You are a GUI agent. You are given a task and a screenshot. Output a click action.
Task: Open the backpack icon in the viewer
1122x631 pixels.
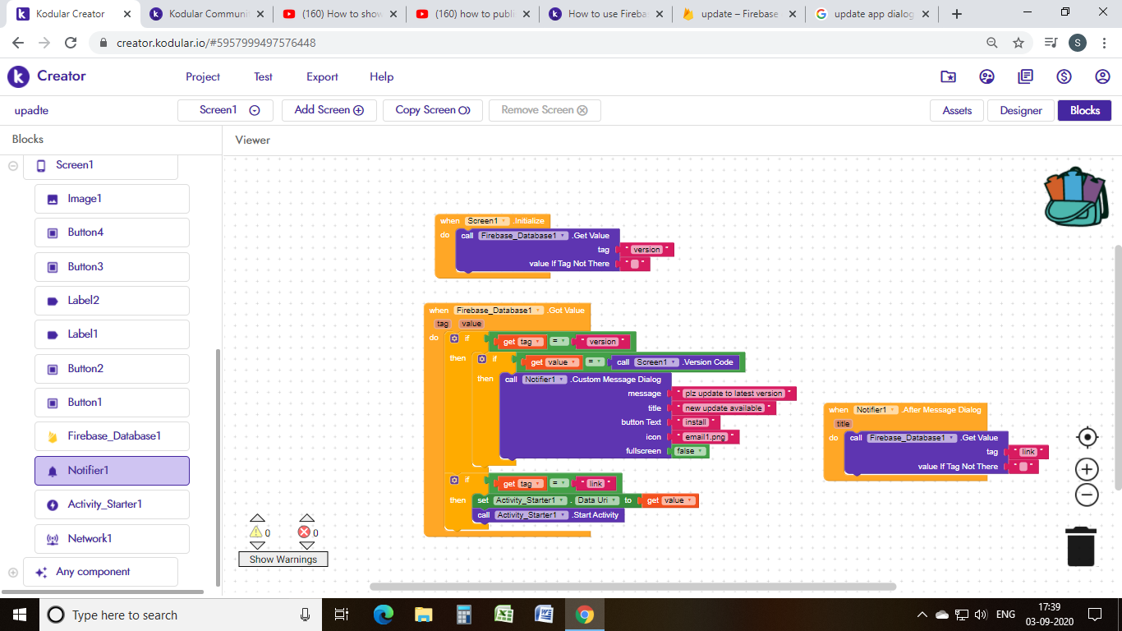point(1077,198)
